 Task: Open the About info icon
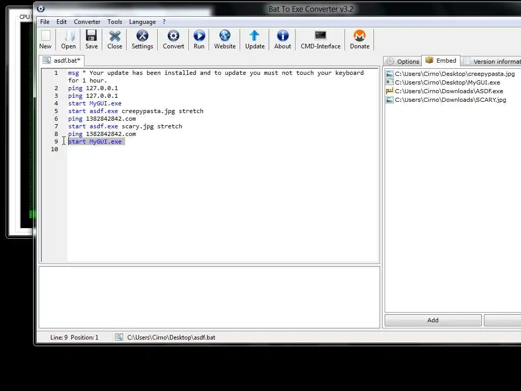click(x=282, y=36)
